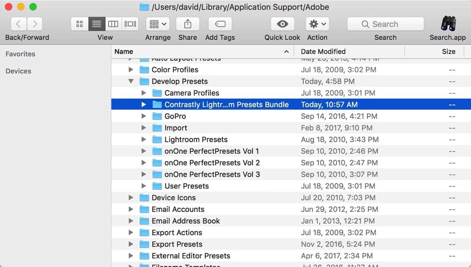Expand onOne PerfectPresets Vol 2 folder
Image resolution: width=471 pixels, height=267 pixels.
pos(144,163)
